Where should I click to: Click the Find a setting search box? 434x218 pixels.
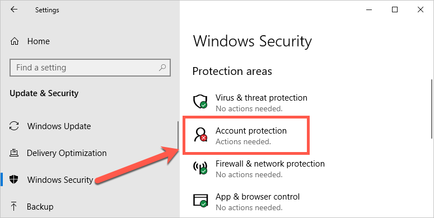point(90,68)
